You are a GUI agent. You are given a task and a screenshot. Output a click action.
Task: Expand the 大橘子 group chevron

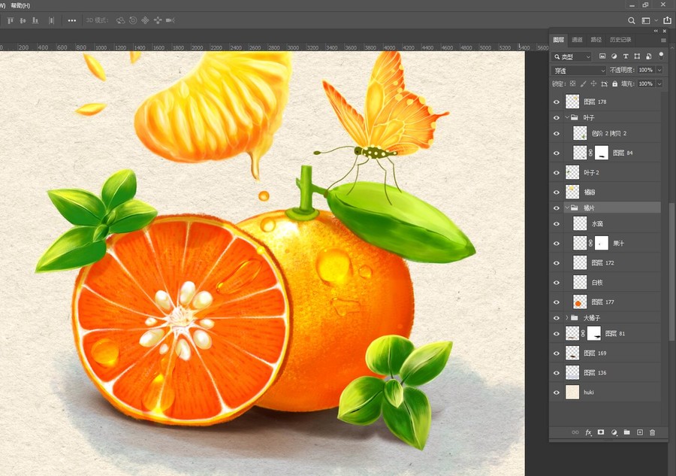click(x=567, y=317)
